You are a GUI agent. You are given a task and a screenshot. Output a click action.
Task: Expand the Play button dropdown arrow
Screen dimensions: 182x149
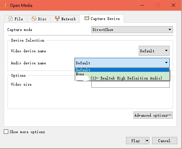147,141
